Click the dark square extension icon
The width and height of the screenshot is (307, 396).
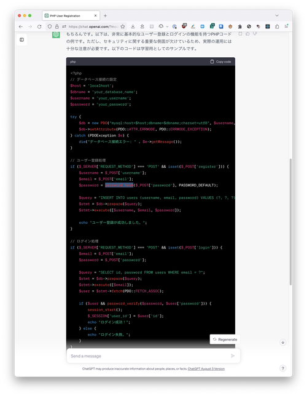(268, 26)
